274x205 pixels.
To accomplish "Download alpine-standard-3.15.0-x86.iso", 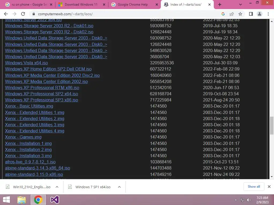I will 34,174.
